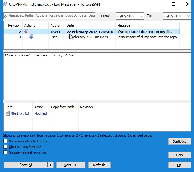This screenshot has height=172, width=194.
Task: Click the file icon beside /file1.txt.txt
Action: pyautogui.click(x=8, y=113)
